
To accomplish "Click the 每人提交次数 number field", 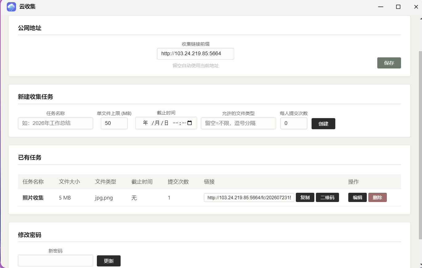I will [x=294, y=123].
